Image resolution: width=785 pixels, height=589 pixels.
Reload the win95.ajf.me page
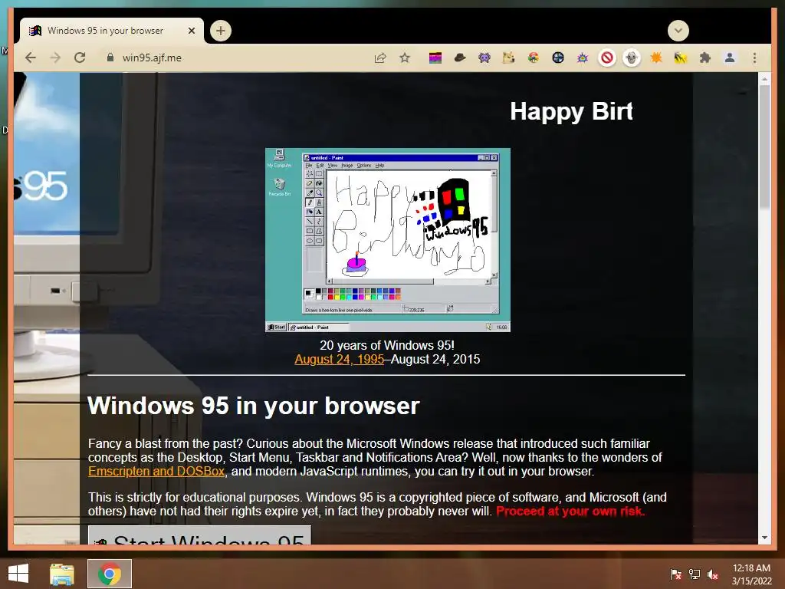tap(80, 58)
